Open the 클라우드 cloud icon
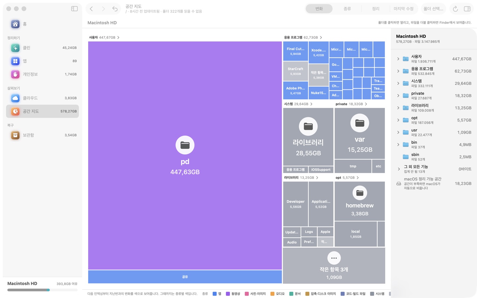Image resolution: width=477 pixels, height=298 pixels. [x=15, y=98]
